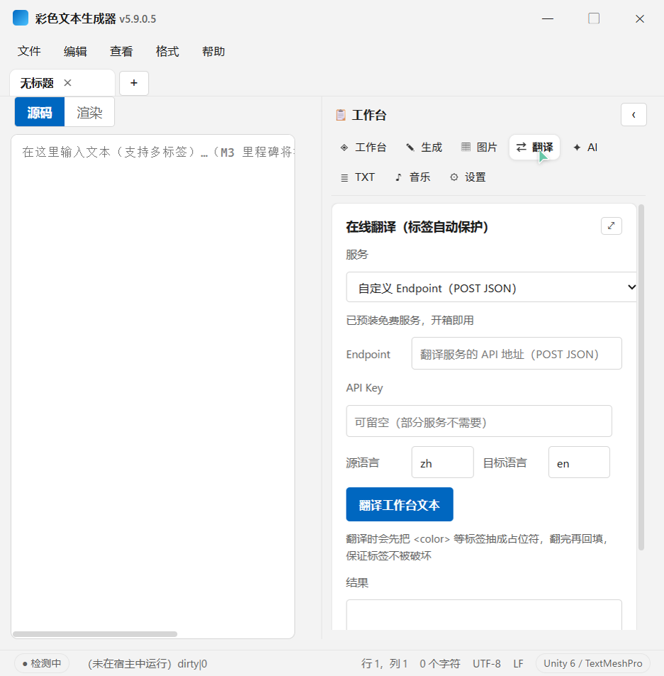The width and height of the screenshot is (664, 676).
Task: Focus the API Key input field
Action: pos(479,421)
